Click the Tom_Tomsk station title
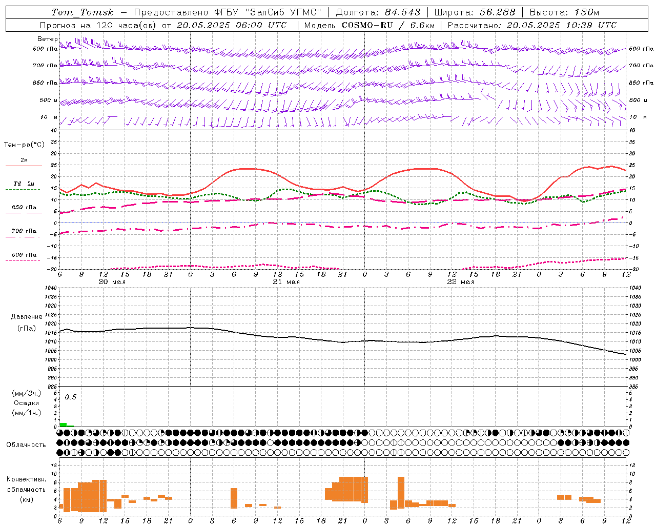This screenshot has width=656, height=525. click(83, 12)
